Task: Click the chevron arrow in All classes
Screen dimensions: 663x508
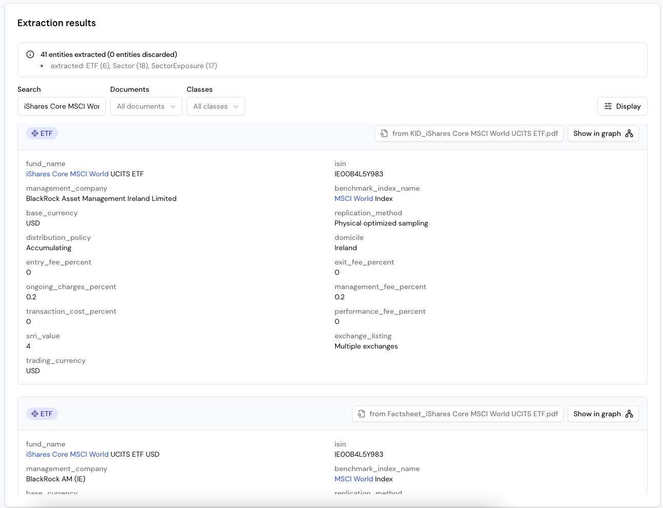Action: pos(236,107)
